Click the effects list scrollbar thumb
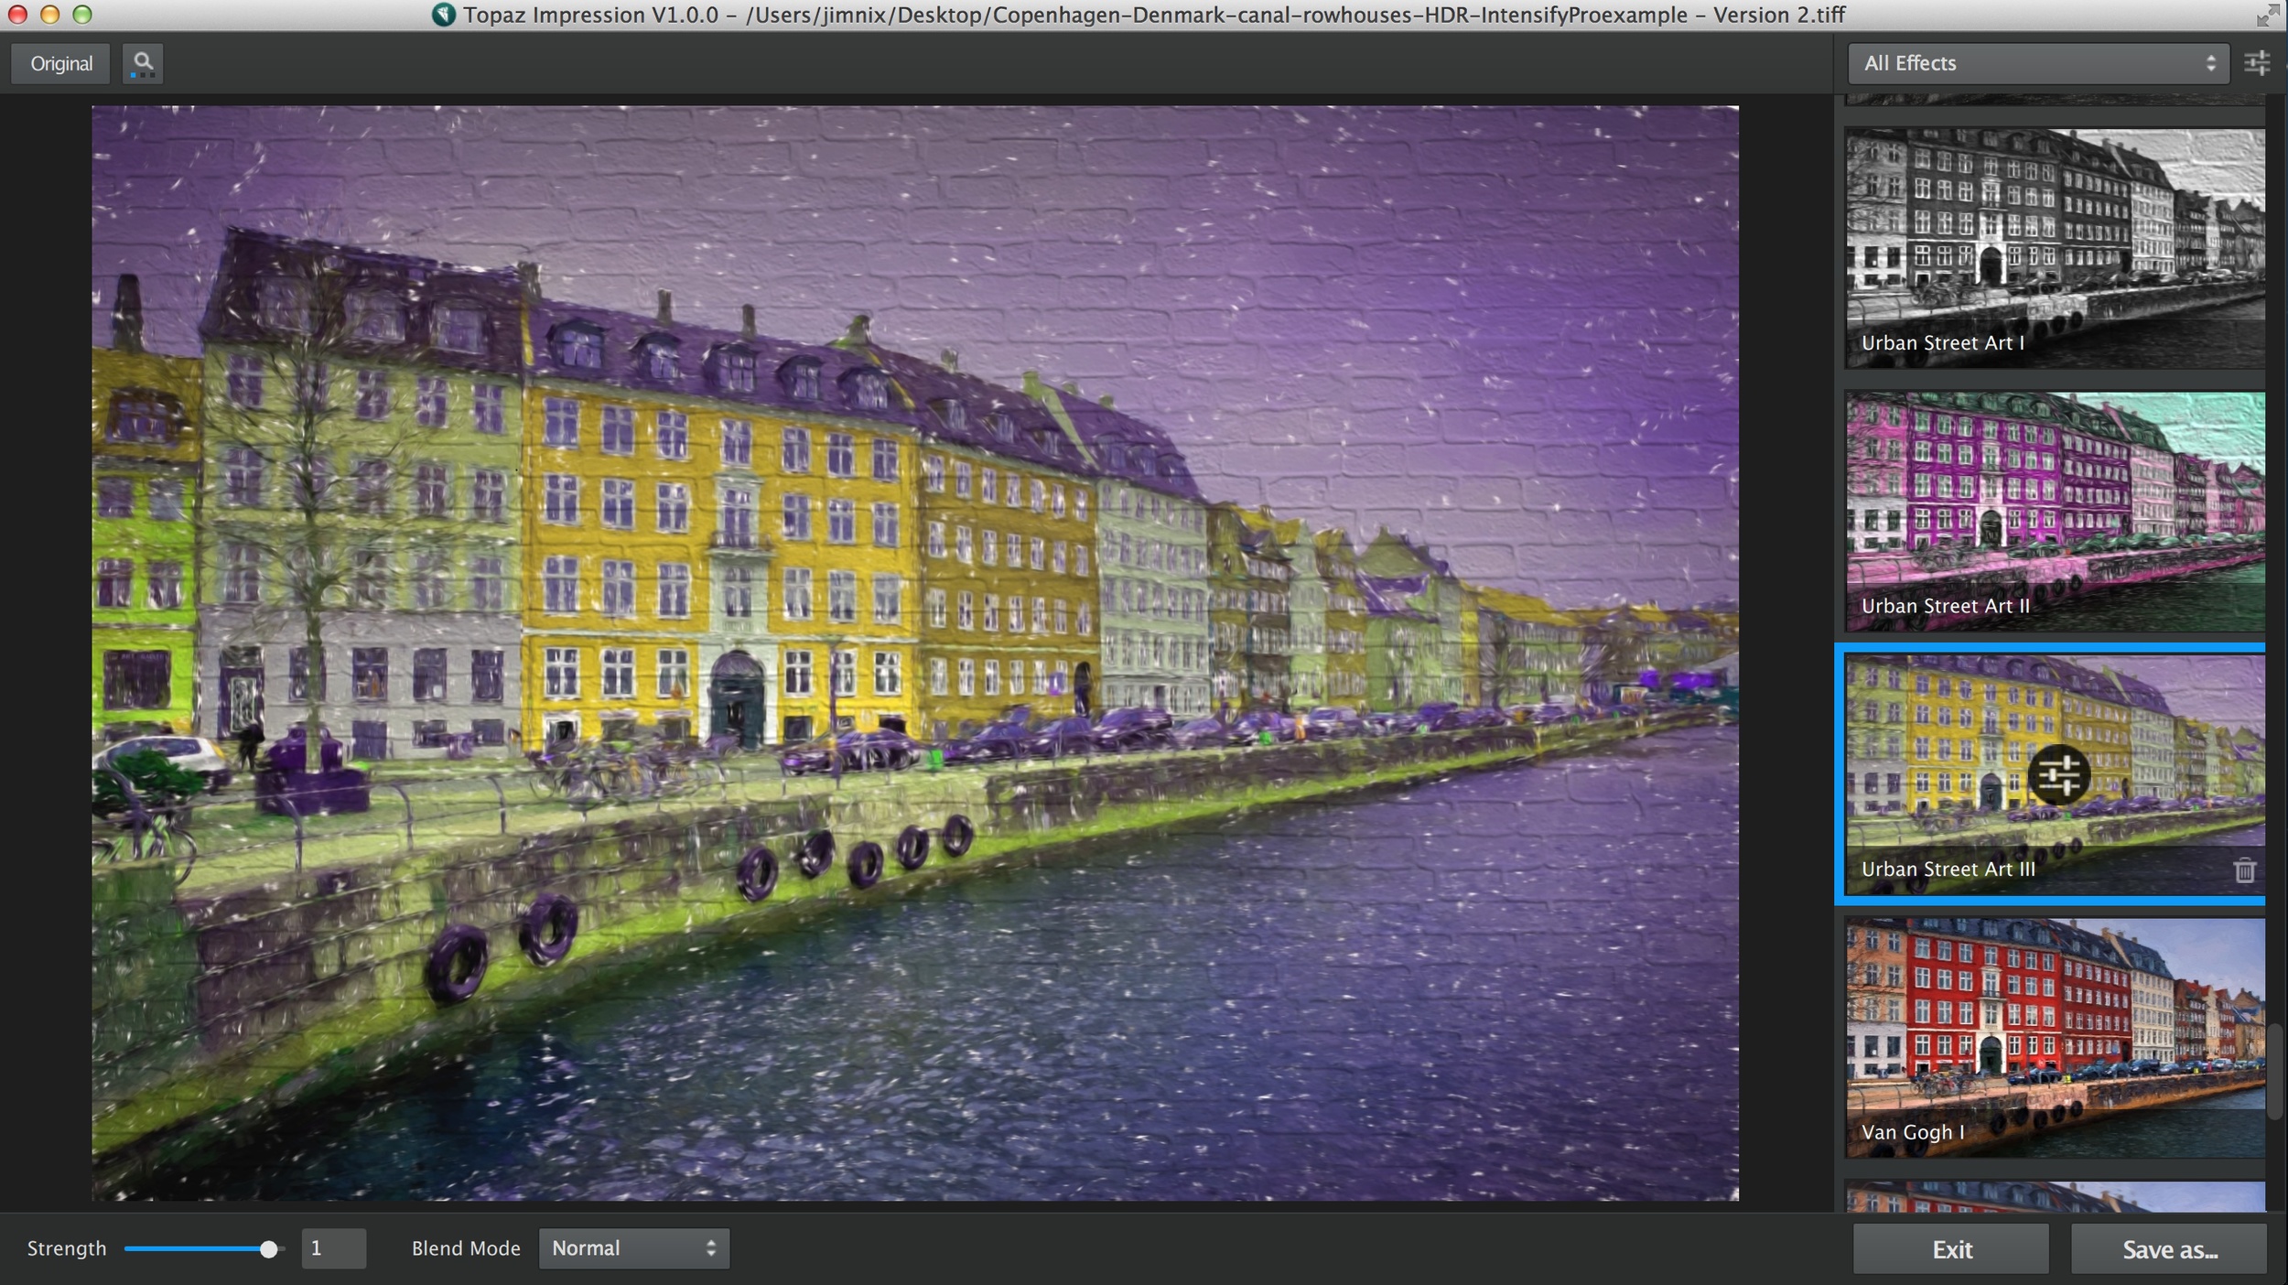The image size is (2288, 1285). [2275, 1071]
